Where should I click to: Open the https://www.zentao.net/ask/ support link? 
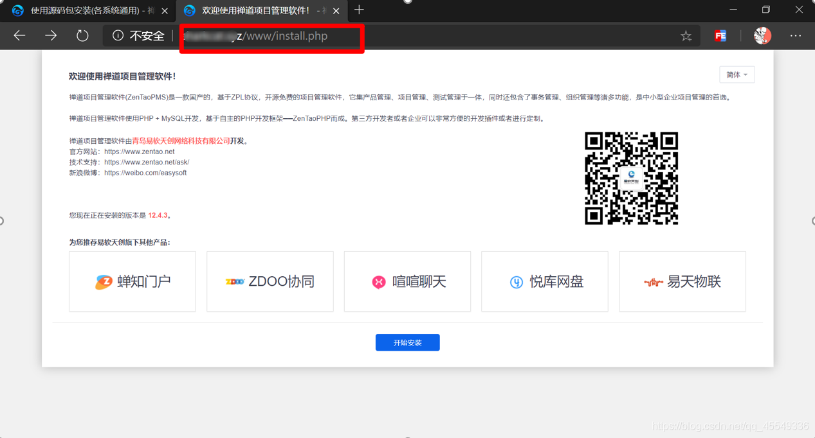point(147,162)
